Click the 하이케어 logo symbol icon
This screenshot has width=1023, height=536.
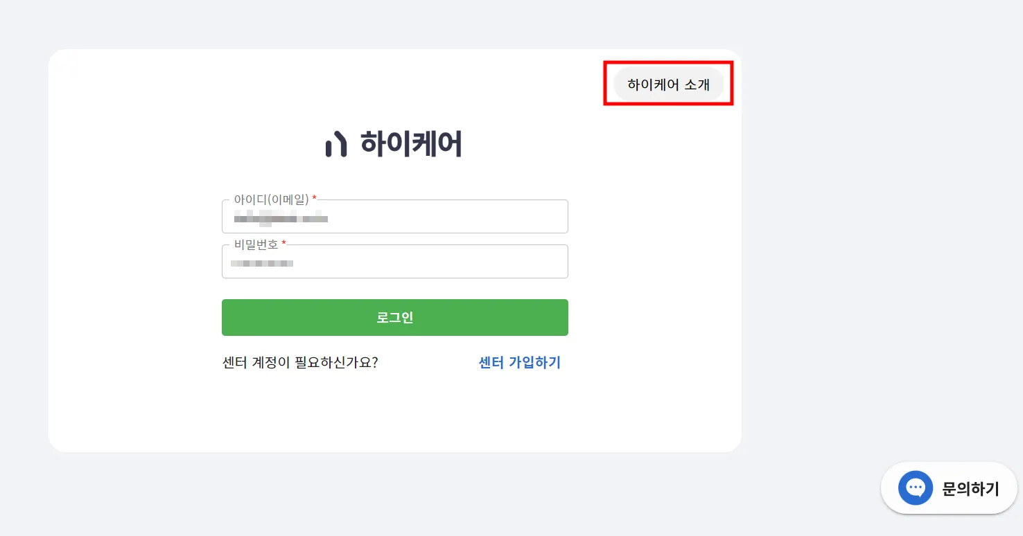335,144
